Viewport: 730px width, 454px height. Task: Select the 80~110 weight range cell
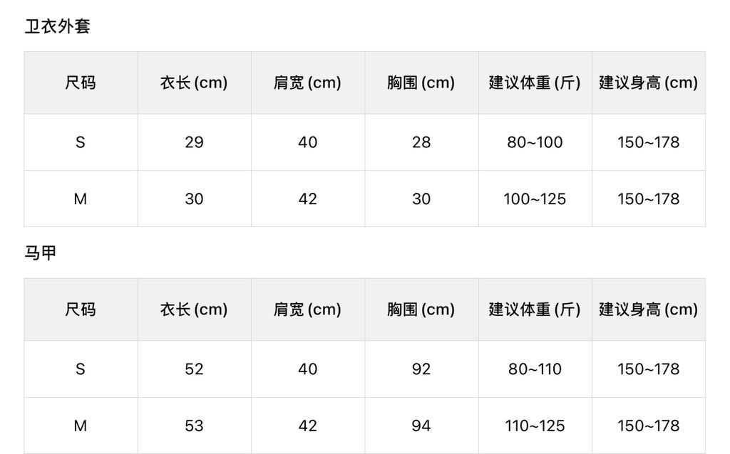[x=535, y=369]
